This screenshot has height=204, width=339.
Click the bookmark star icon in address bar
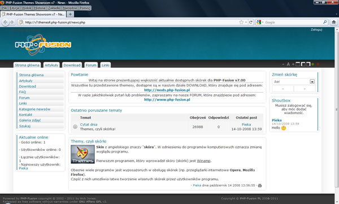pos(241,22)
